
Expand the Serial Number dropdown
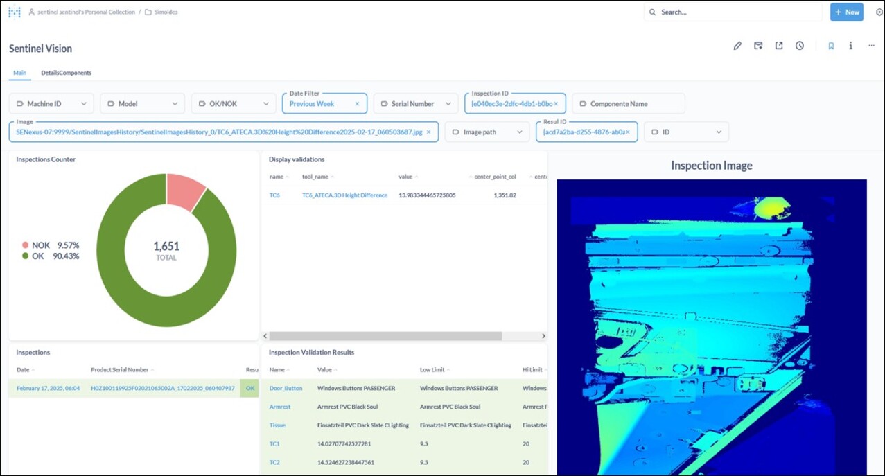(416, 104)
